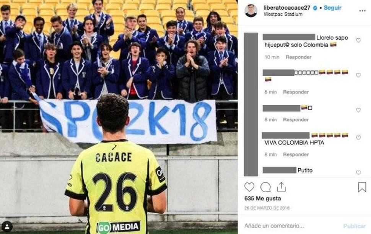Like the 'Putito' comment
Image resolution: width=371 pixels, height=234 pixels.
358,172
